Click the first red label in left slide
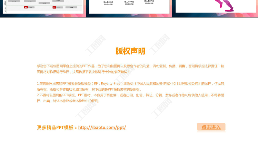This screenshot has height=163, width=258. click(26, 7)
